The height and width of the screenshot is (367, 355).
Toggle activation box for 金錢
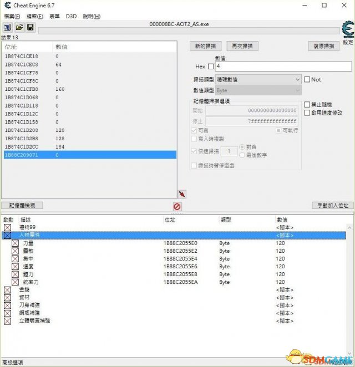(8, 290)
